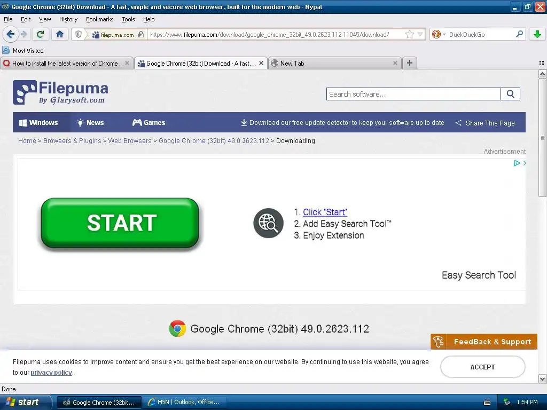
Task: Click the 1:54 PM taskbar clock
Action: (x=527, y=403)
